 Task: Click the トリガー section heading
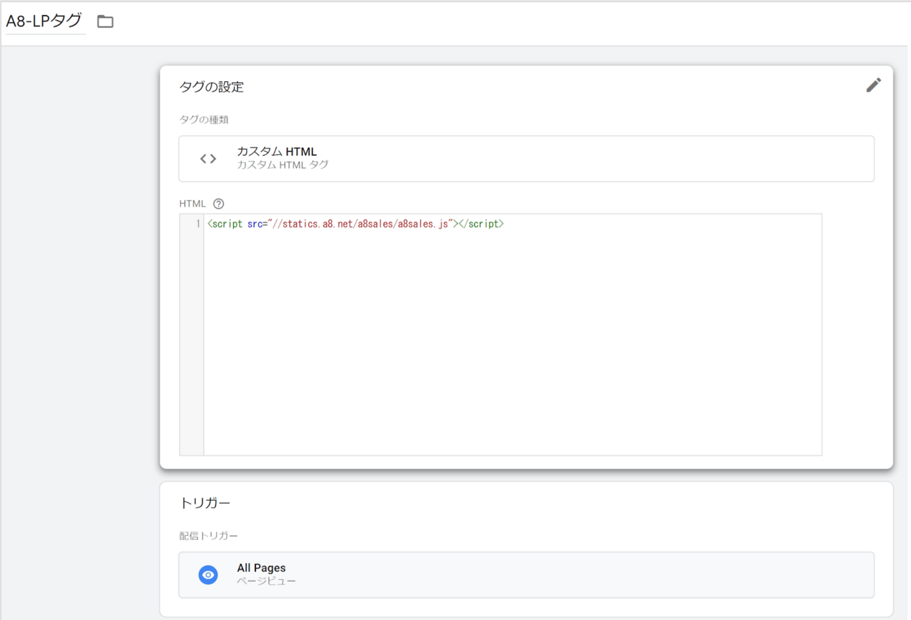[x=205, y=503]
